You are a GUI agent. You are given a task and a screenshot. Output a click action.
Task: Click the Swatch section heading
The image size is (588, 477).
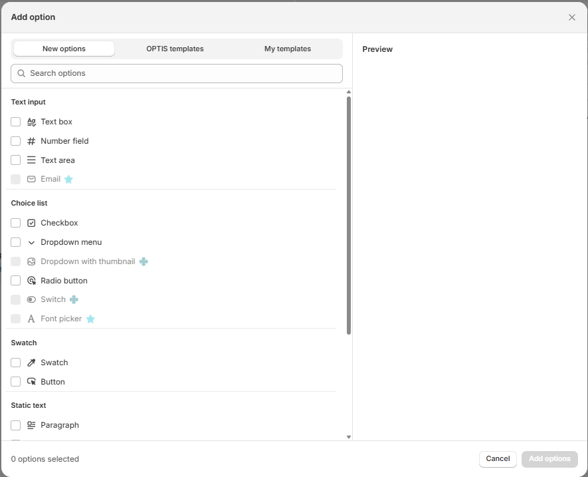pyautogui.click(x=24, y=343)
